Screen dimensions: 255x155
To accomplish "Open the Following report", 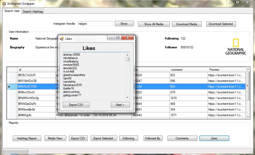I will click(129, 138).
